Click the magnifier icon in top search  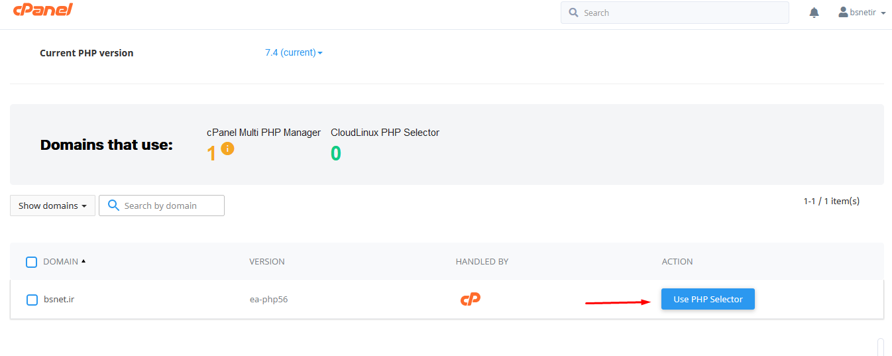point(573,13)
